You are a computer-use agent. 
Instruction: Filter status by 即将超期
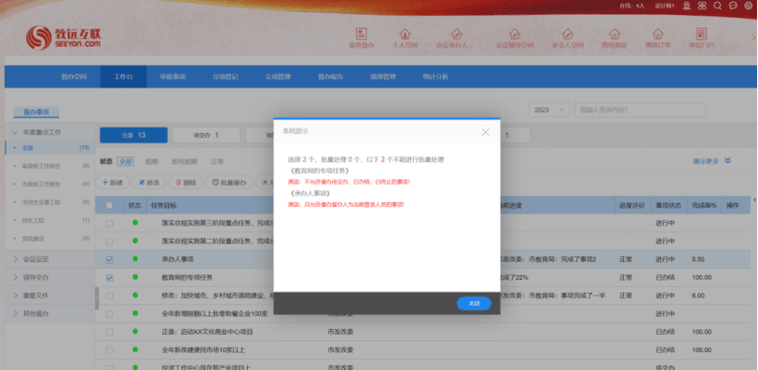pos(185,162)
